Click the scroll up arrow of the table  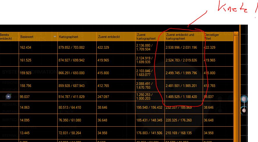(236, 34)
